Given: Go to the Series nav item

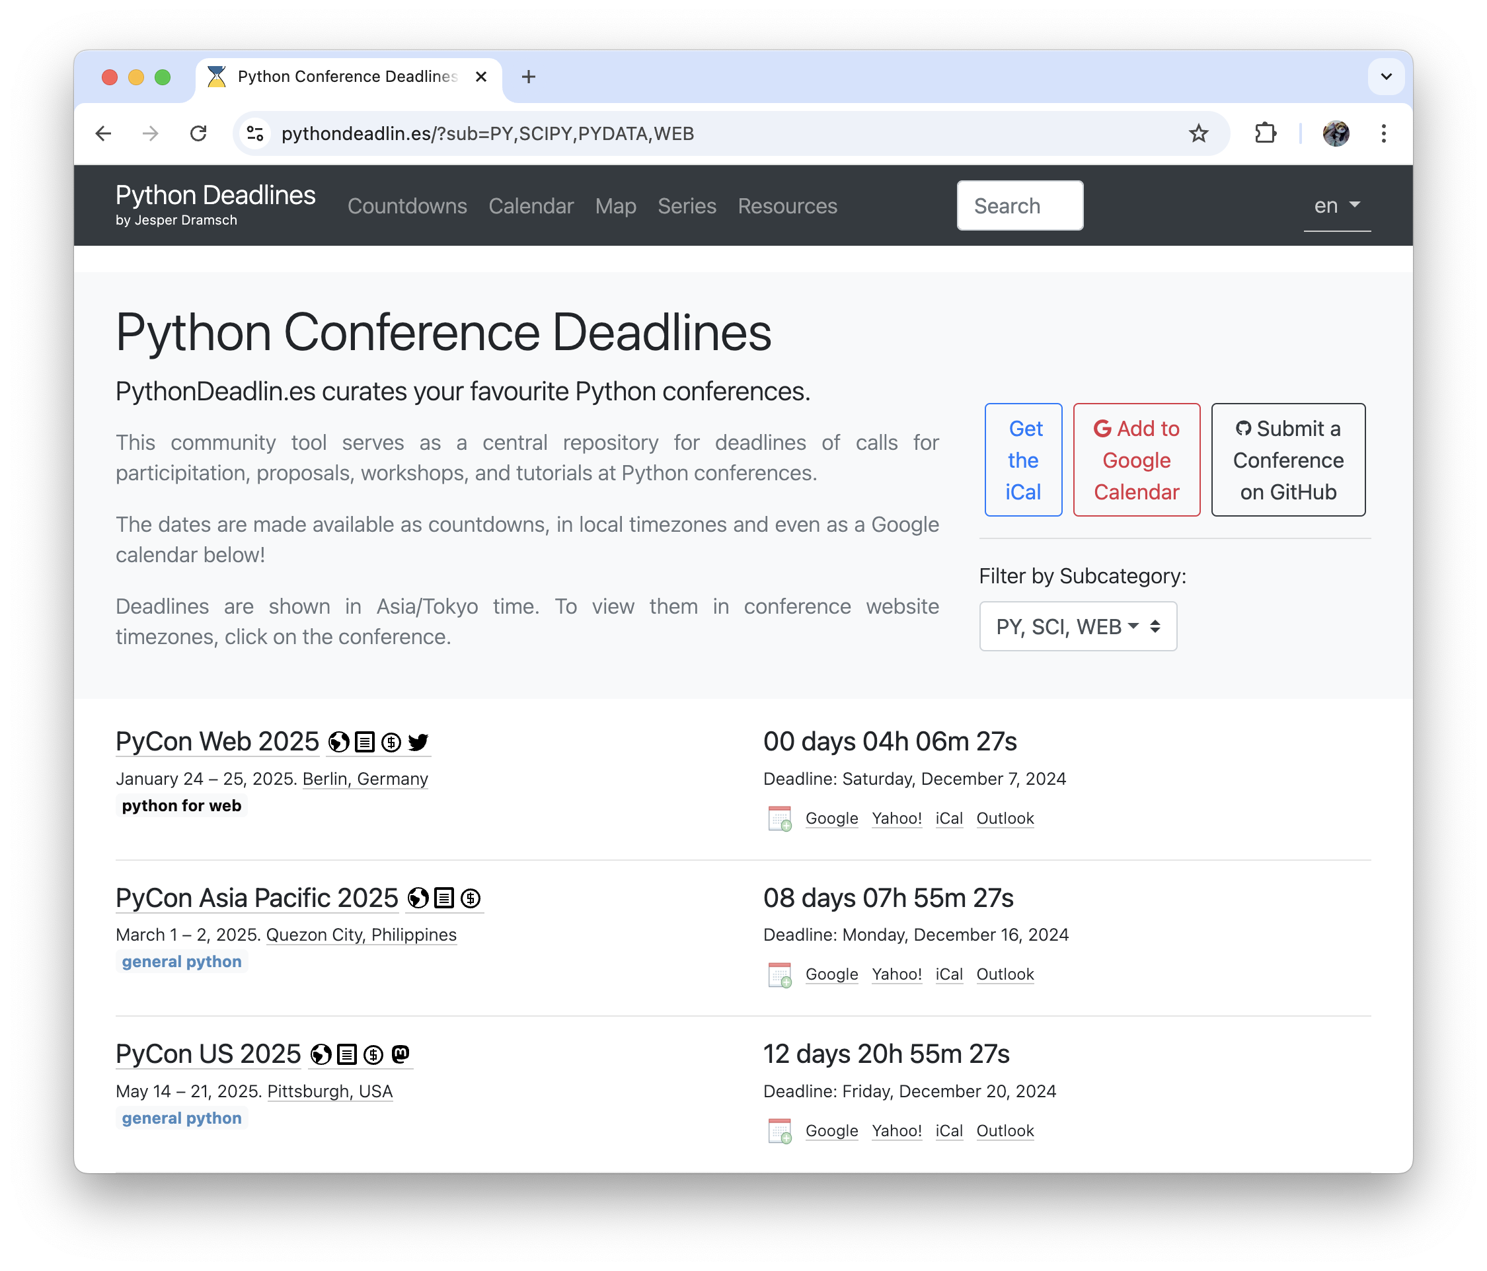Looking at the screenshot, I should [686, 206].
